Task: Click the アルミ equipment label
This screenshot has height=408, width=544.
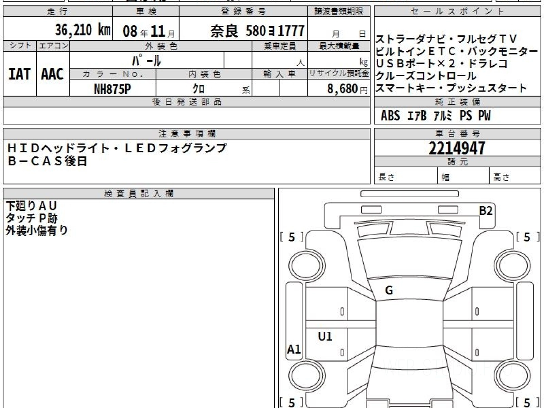Action: tap(443, 116)
